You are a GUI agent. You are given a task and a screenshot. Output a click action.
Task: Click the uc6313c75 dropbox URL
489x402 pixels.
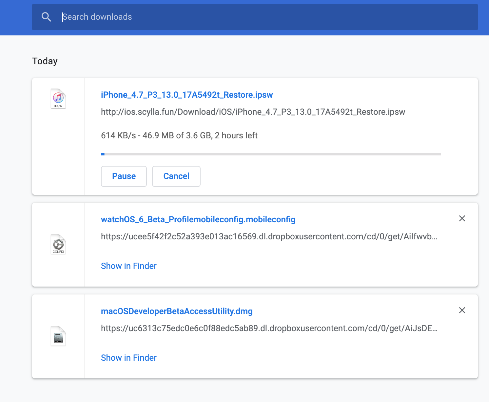[x=269, y=328]
